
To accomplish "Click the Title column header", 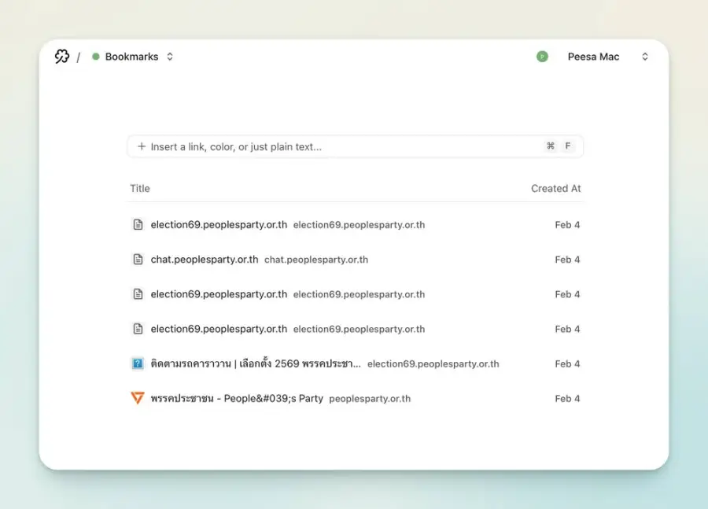I will coord(140,188).
